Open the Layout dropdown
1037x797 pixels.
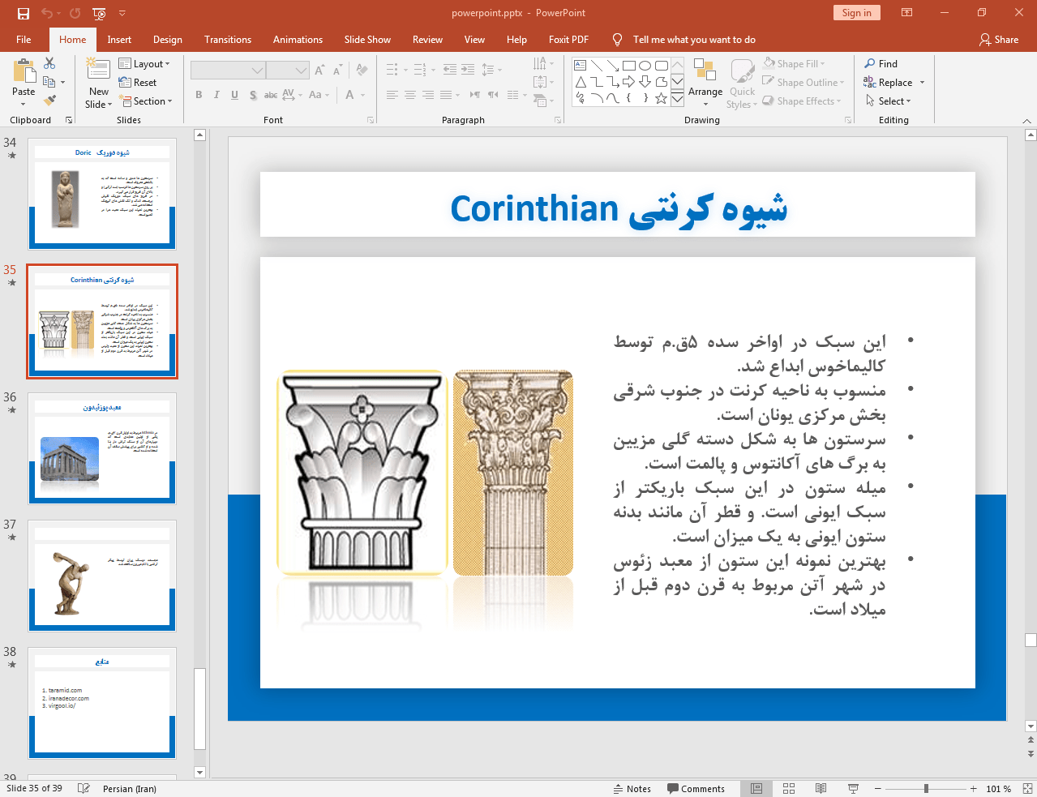coord(144,63)
